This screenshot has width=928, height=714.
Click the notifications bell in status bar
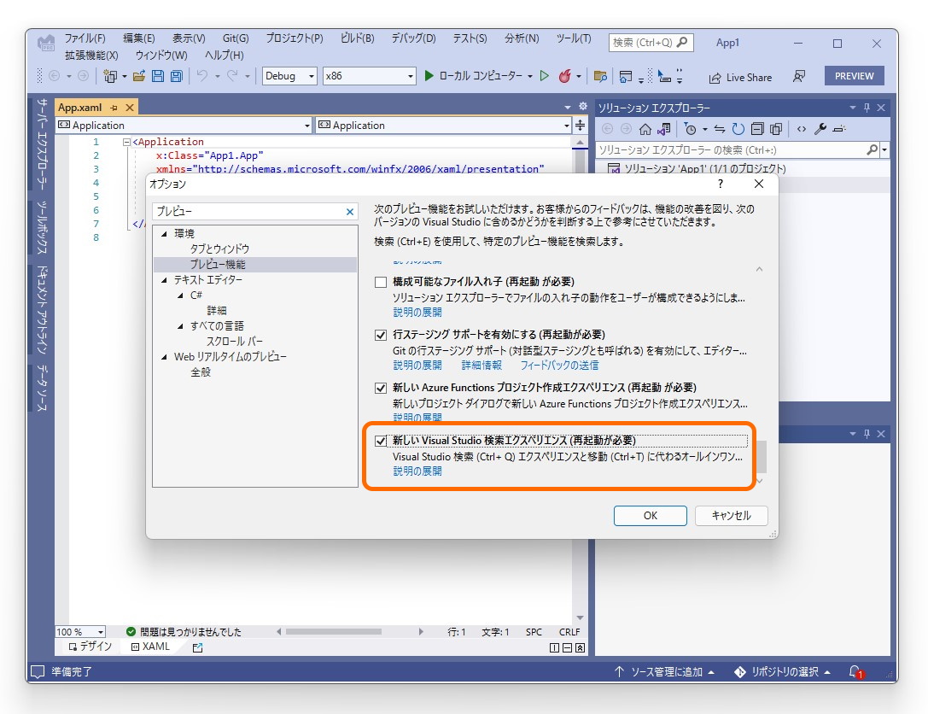point(855,672)
